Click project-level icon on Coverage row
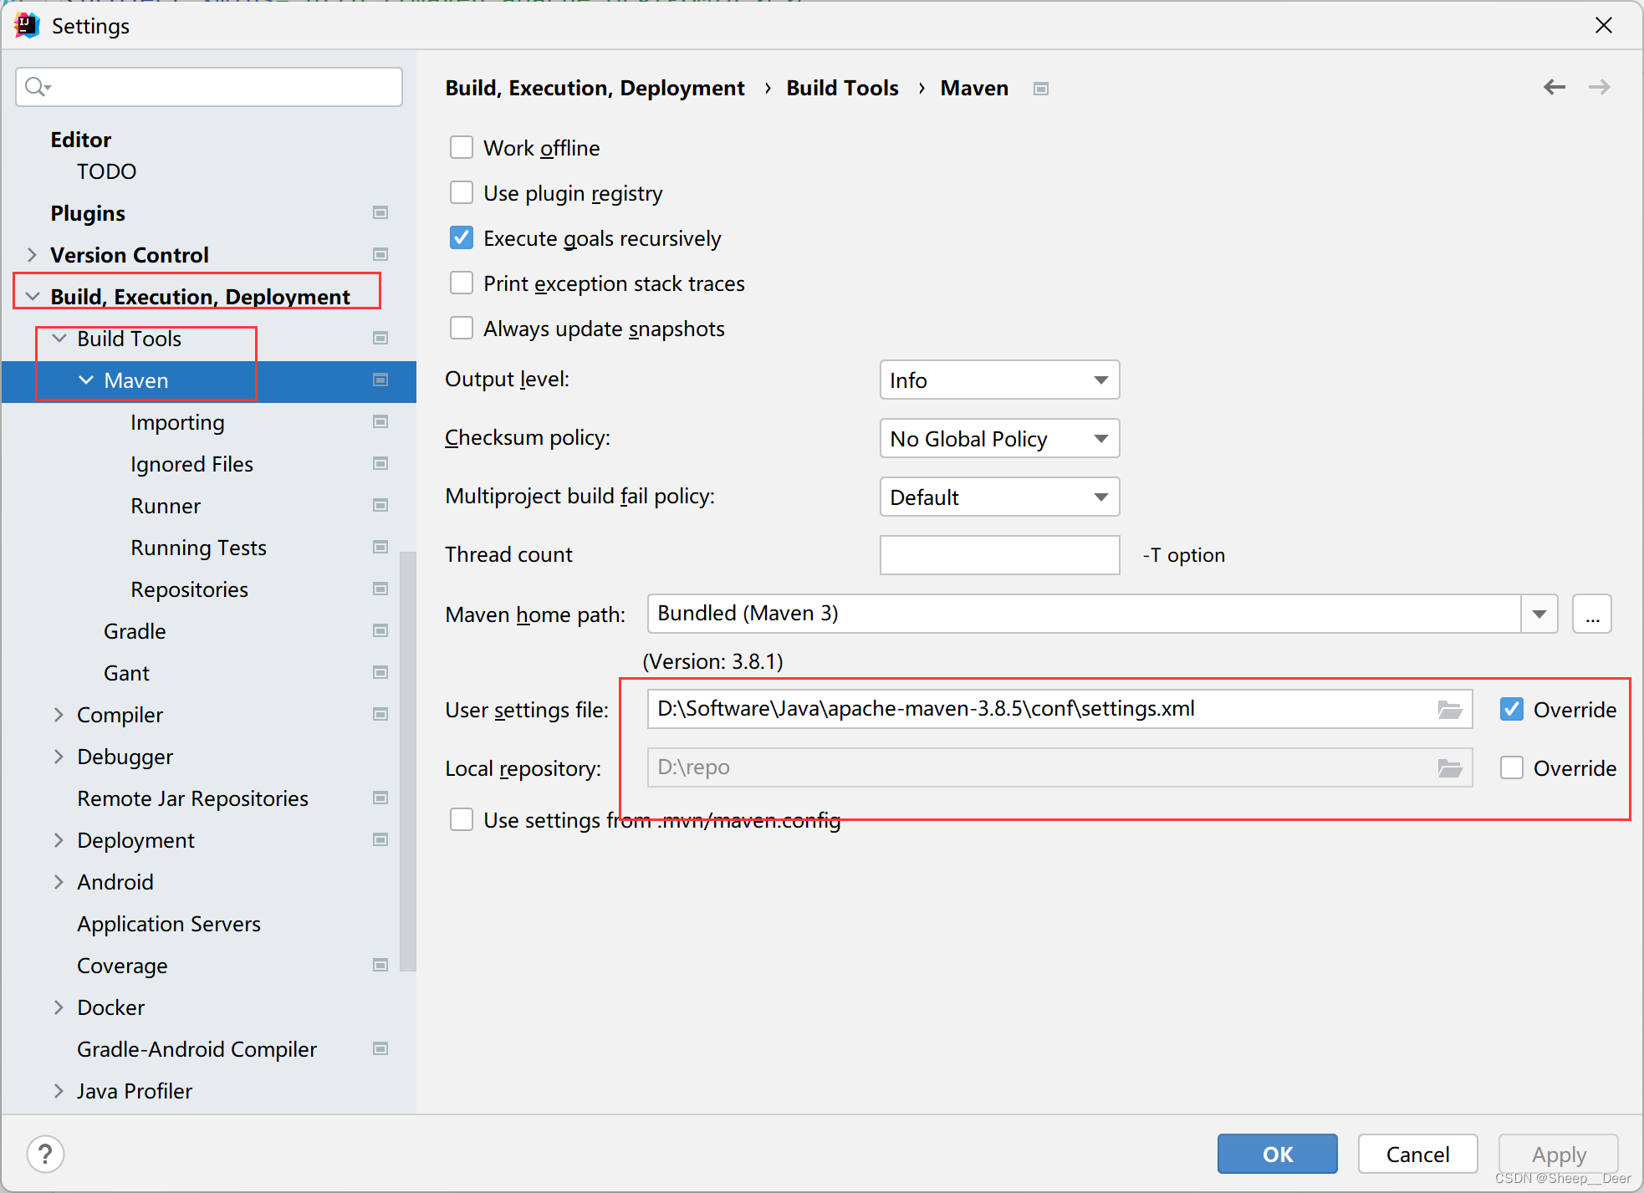The width and height of the screenshot is (1644, 1193). pos(380,965)
